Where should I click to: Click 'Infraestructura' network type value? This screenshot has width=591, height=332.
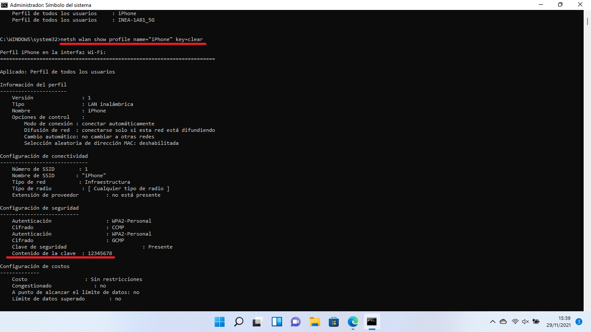tap(107, 182)
